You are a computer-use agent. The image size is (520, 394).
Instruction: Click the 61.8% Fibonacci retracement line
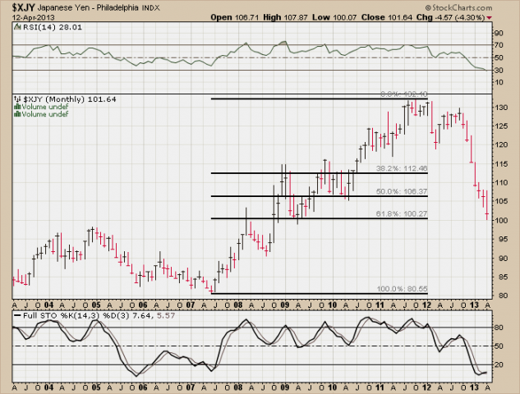tap(320, 218)
